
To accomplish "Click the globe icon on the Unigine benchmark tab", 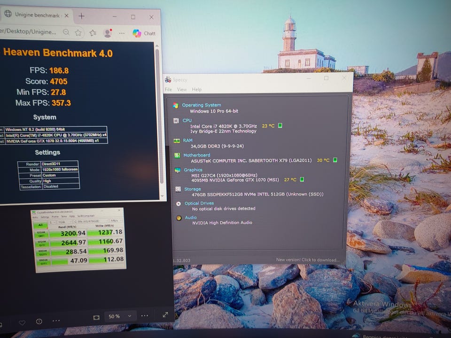I will pyautogui.click(x=8, y=14).
